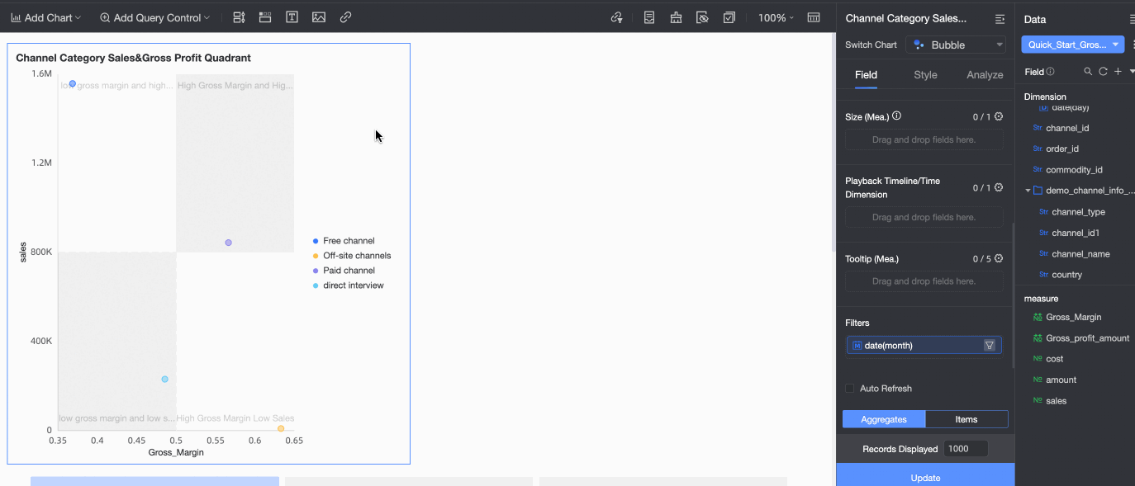Add a new field with plus icon

1118,72
